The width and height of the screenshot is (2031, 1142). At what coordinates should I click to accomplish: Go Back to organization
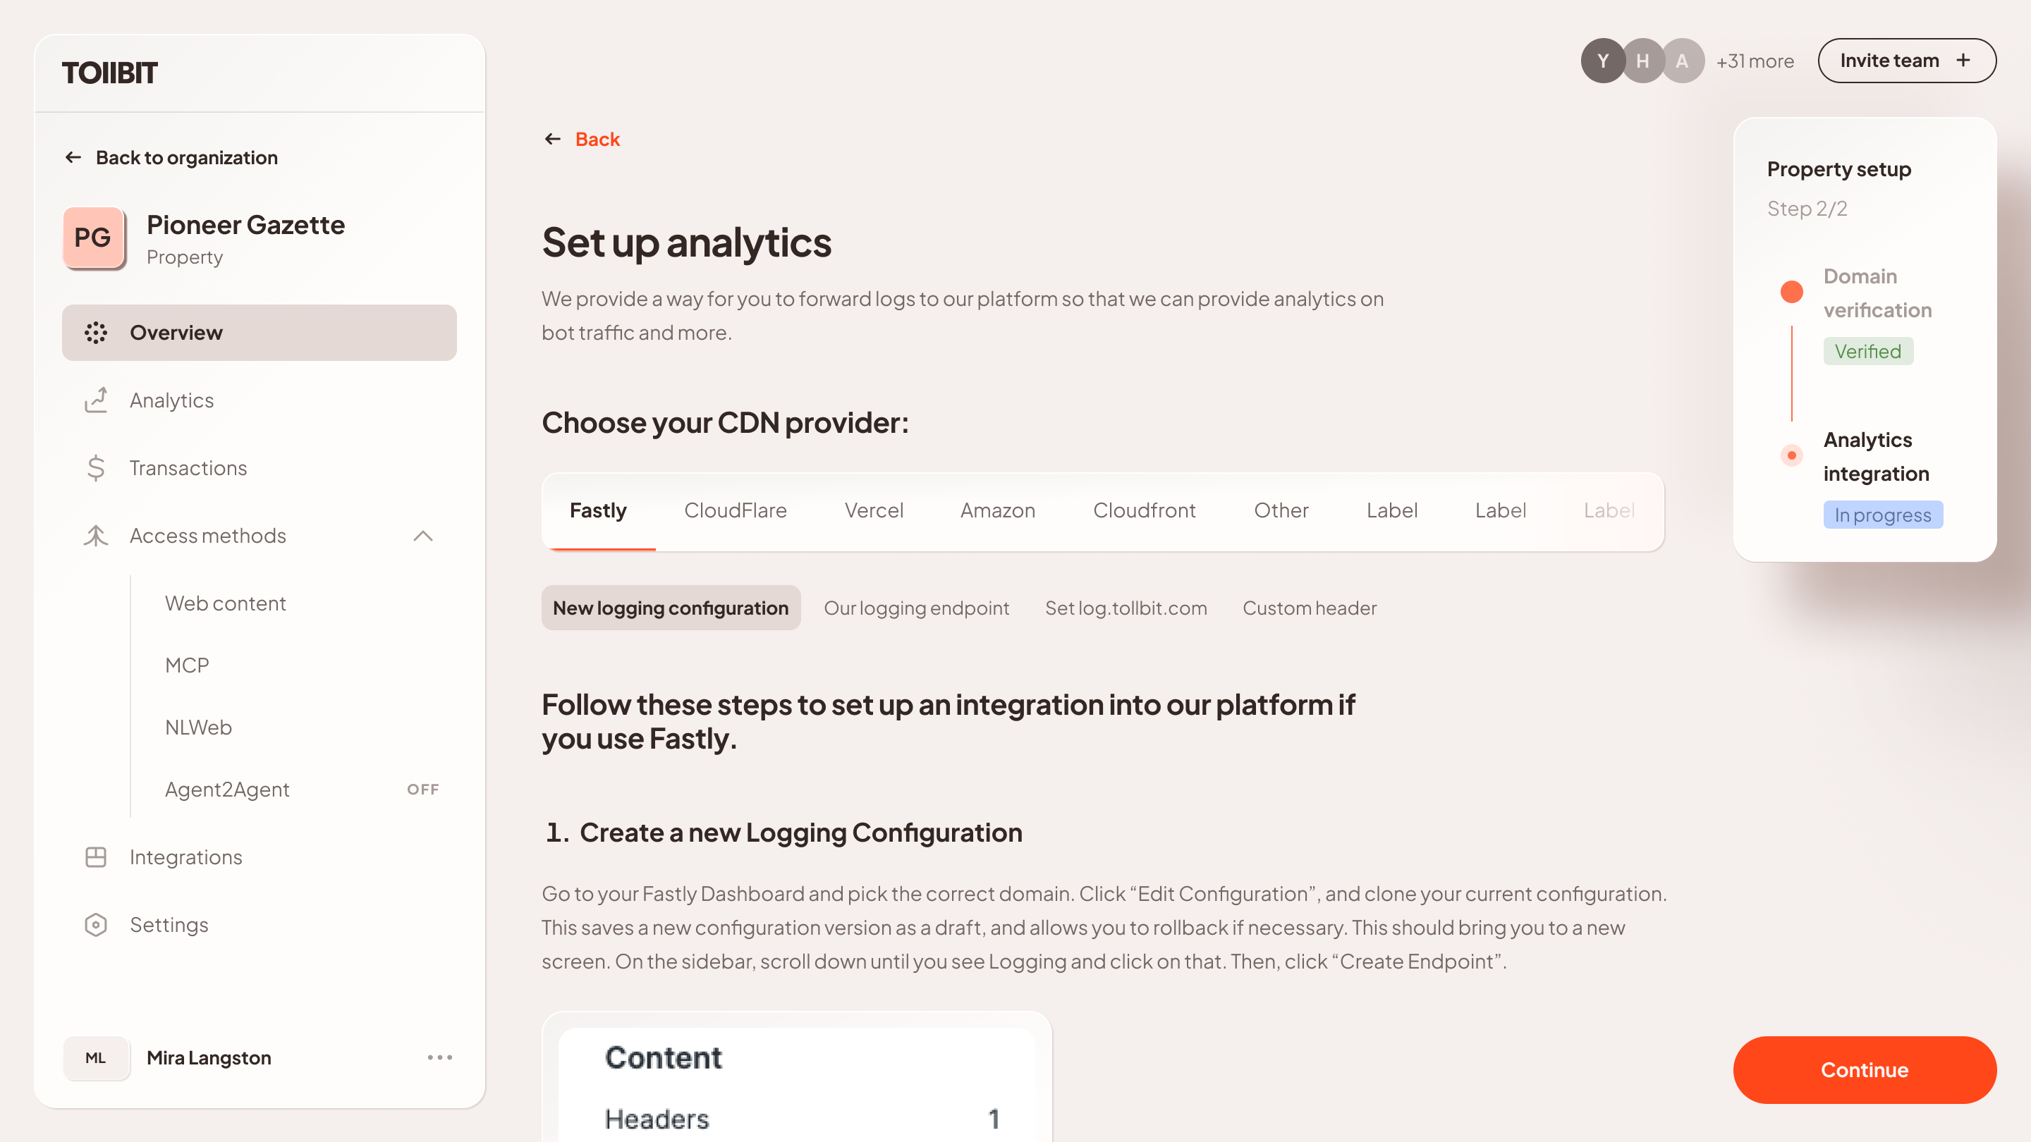(x=186, y=156)
